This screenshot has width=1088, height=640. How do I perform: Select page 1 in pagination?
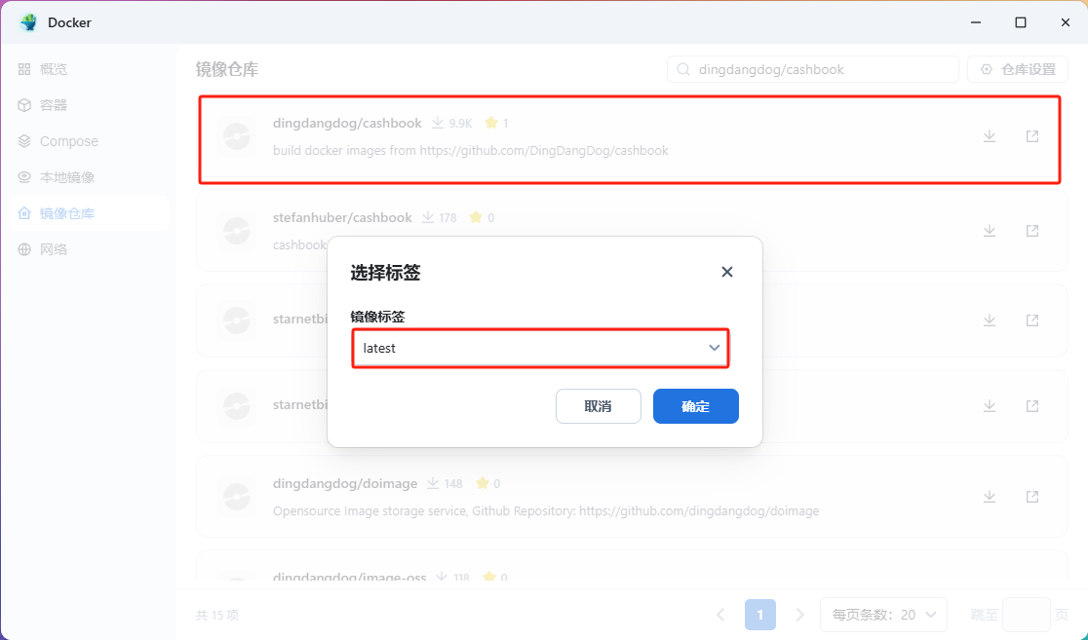click(x=760, y=615)
